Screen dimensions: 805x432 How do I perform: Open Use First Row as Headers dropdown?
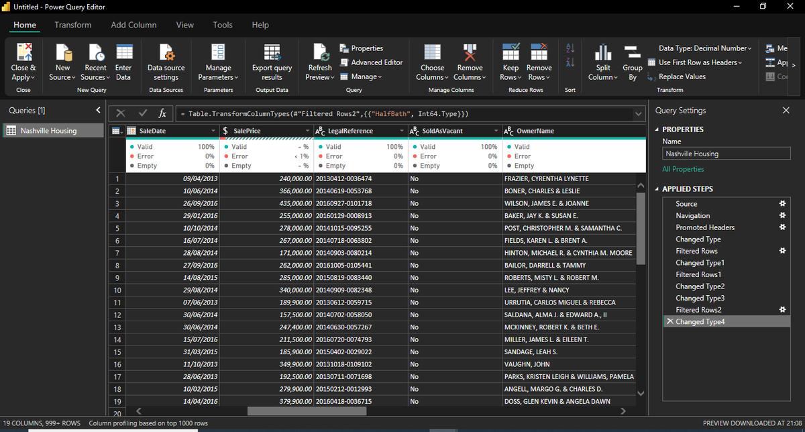(695, 62)
